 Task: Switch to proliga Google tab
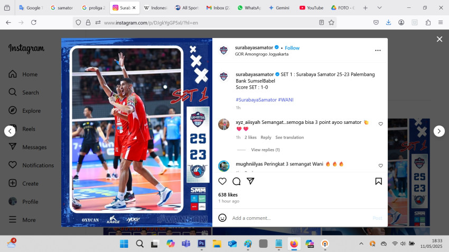tap(93, 8)
